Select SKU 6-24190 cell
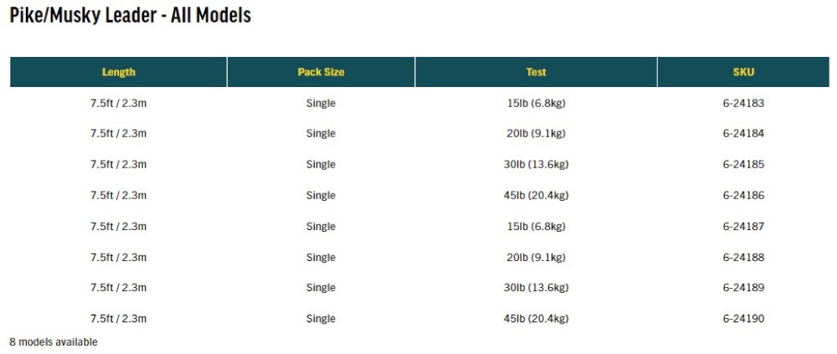The height and width of the screenshot is (354, 837). point(743,319)
